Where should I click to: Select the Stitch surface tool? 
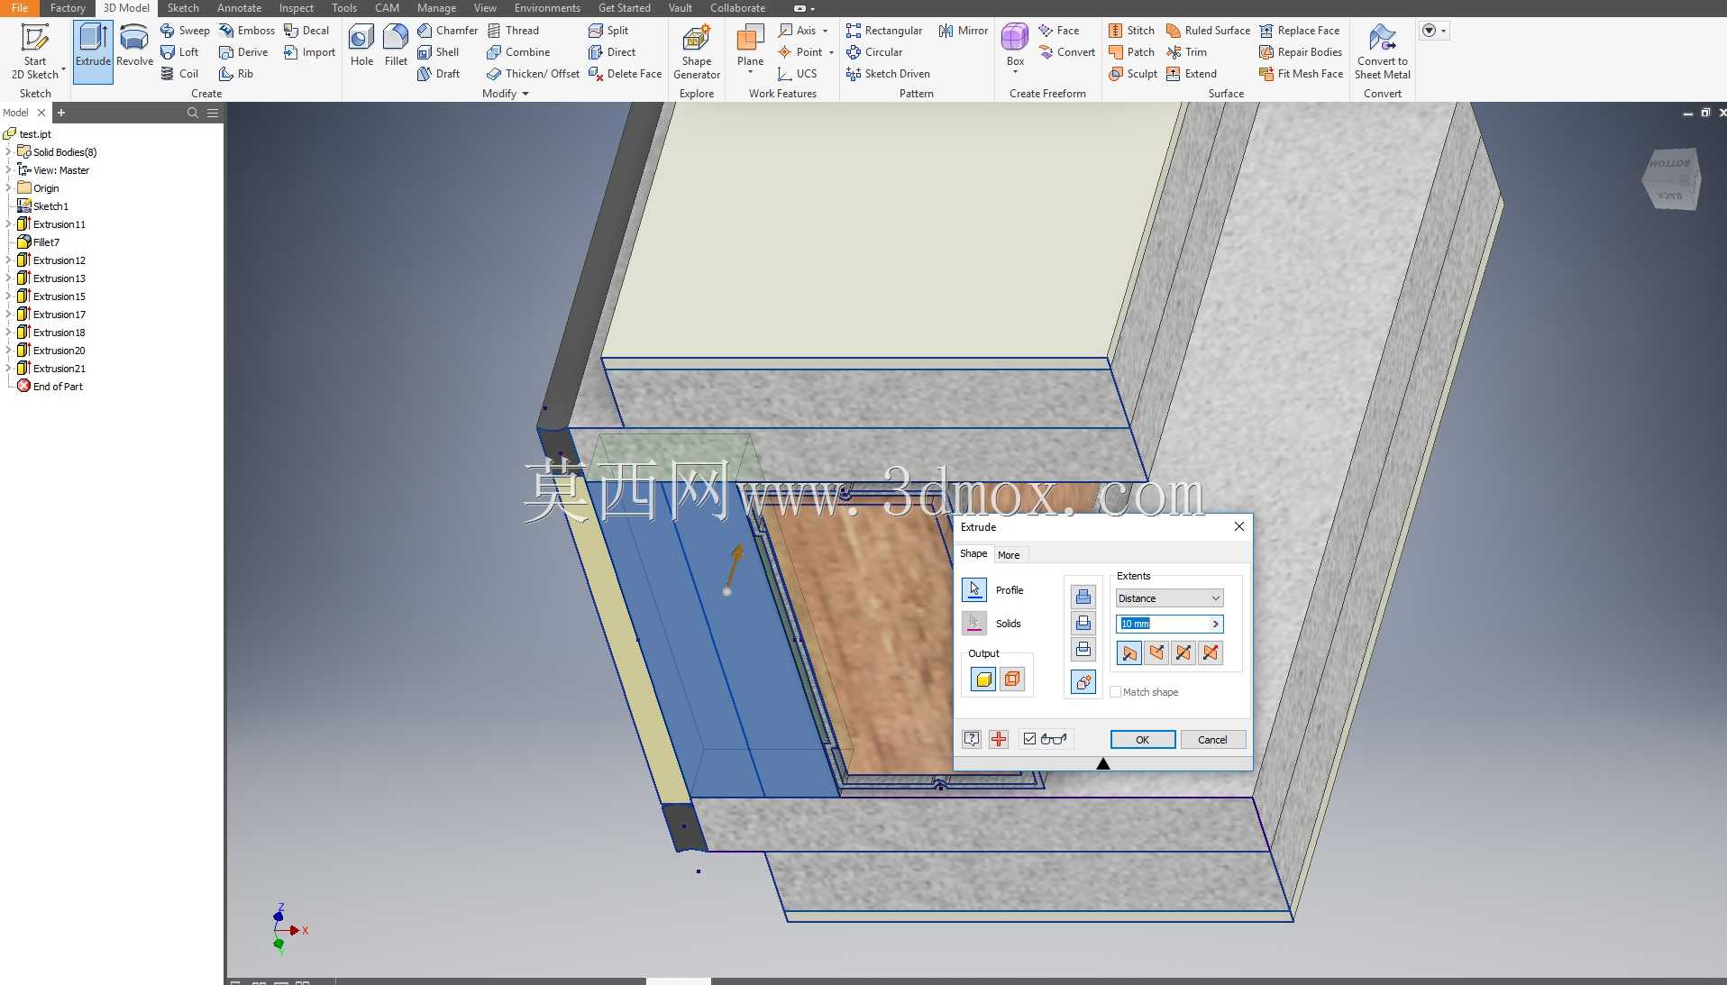1131,31
